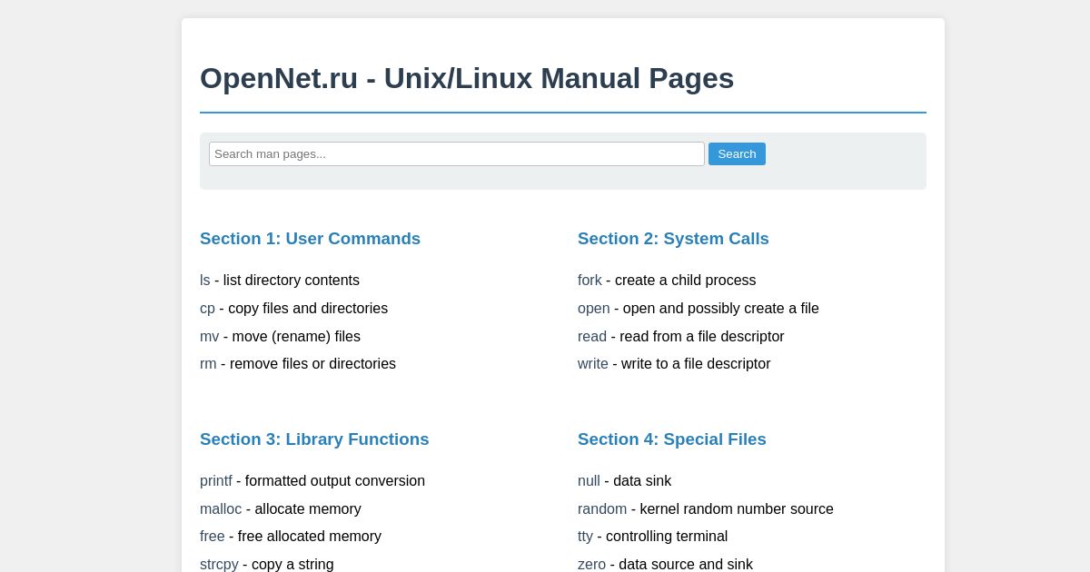1090x572 pixels.
Task: Open the printf man page link
Action: click(216, 481)
